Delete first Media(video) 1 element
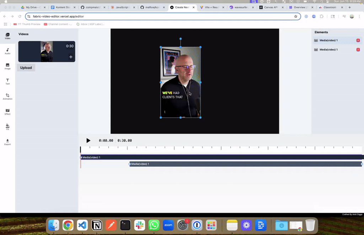The image size is (364, 235). (358, 41)
